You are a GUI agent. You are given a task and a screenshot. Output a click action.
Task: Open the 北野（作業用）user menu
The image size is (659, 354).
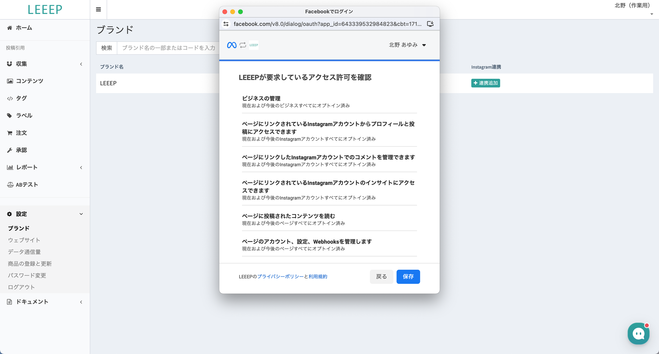(x=633, y=6)
